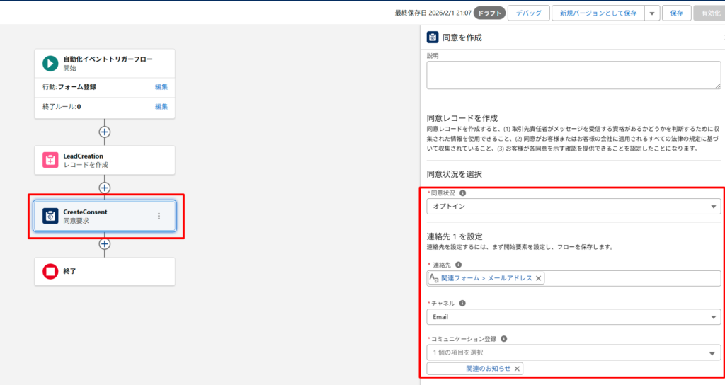Show info tooltip for 同意状況
This screenshot has width=725, height=385.
tap(462, 192)
